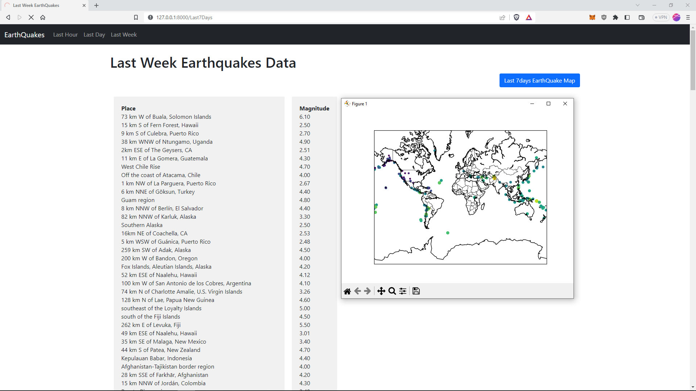Open subplot configuration sliders icon
This screenshot has width=696, height=391.
[x=403, y=291]
